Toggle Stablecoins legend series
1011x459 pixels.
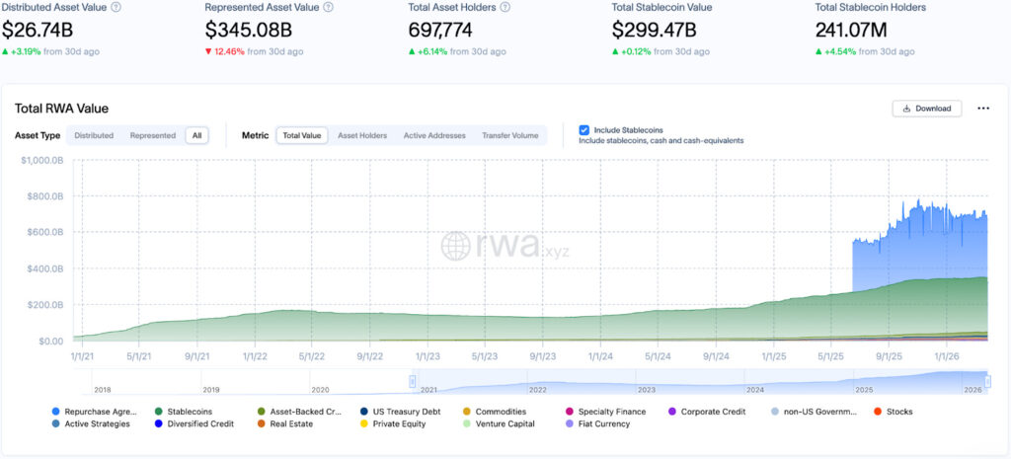[x=183, y=412]
